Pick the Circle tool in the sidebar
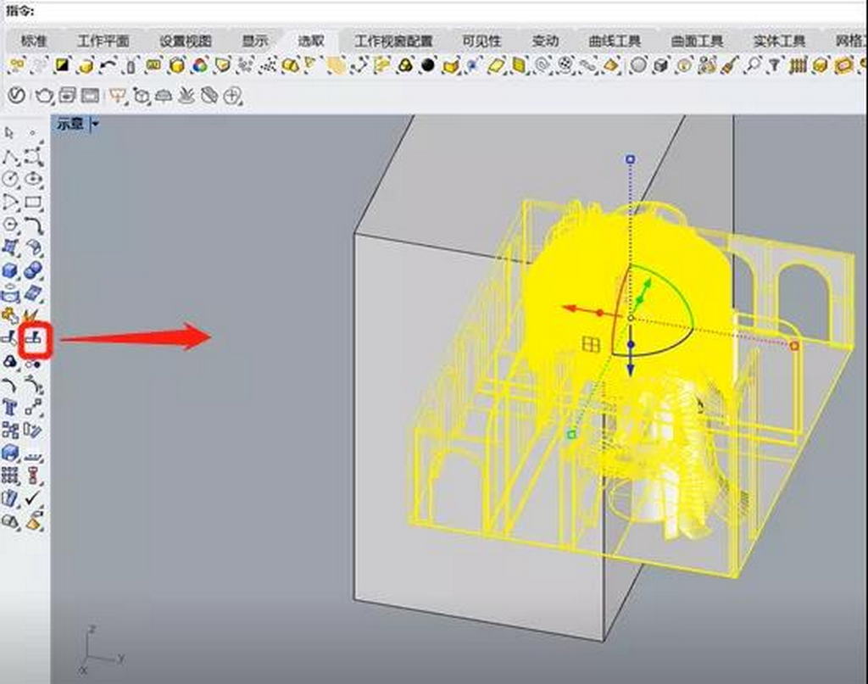Image resolution: width=868 pixels, height=684 pixels. coord(10,179)
